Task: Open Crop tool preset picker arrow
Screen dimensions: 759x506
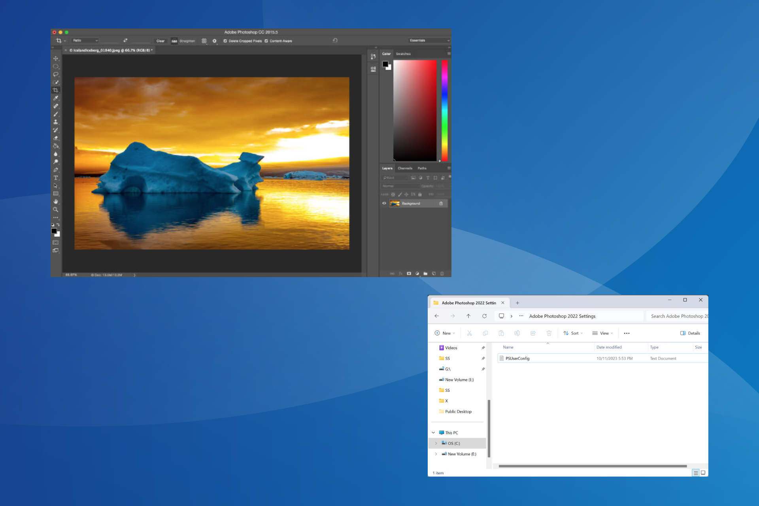Action: pos(65,41)
